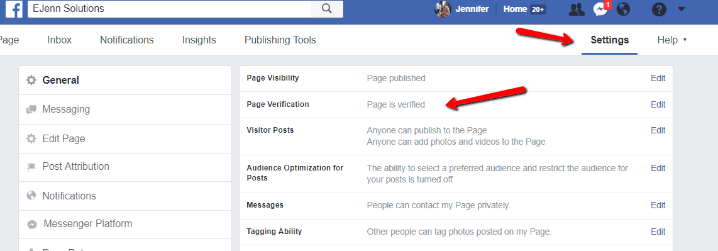
Task: Edit Audience Optimization for Posts
Action: 658,168
